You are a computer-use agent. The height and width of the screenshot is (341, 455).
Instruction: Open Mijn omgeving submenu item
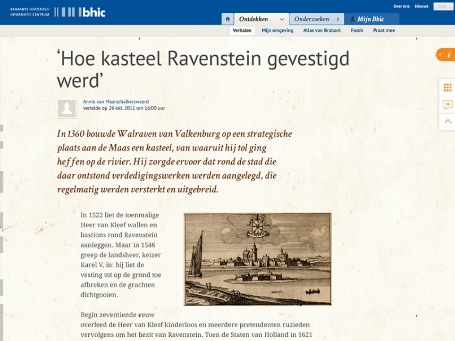tap(278, 31)
